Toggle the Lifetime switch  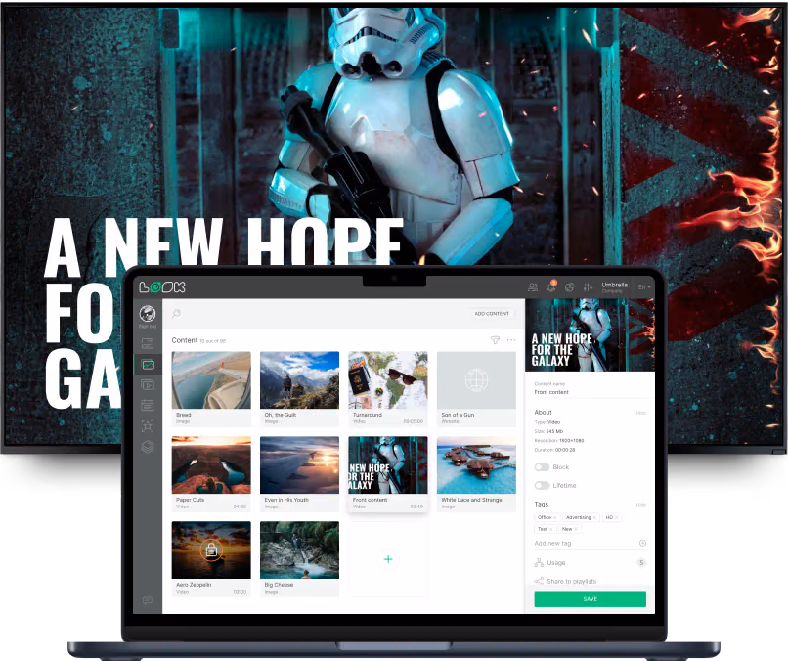click(542, 486)
